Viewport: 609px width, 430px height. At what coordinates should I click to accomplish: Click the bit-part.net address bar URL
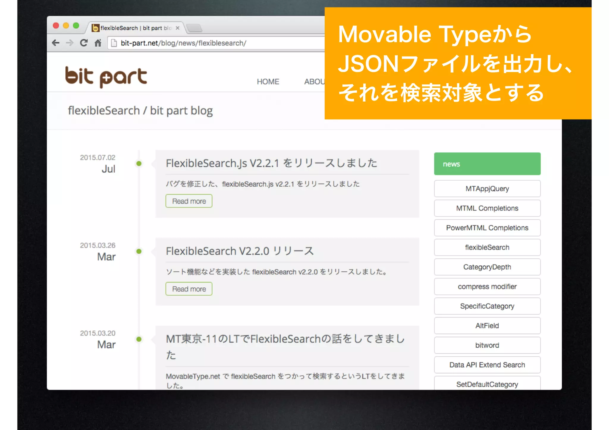coord(183,43)
